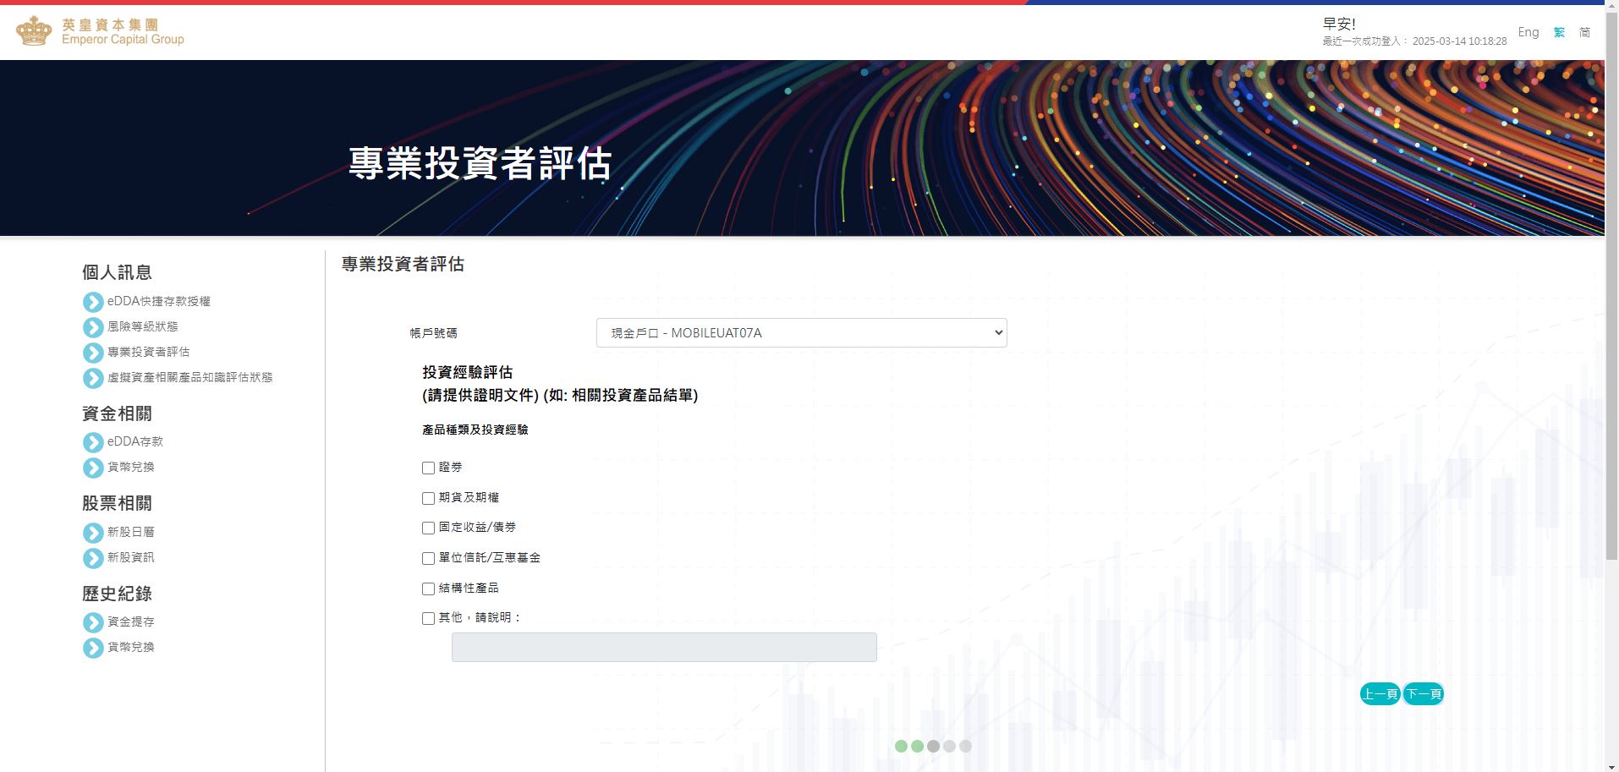Open 新股資訊 link

131,557
